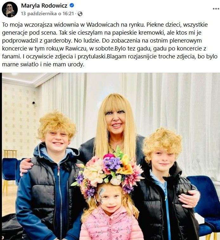
Task: Open the attached photo in viewer
Action: coord(111,156)
